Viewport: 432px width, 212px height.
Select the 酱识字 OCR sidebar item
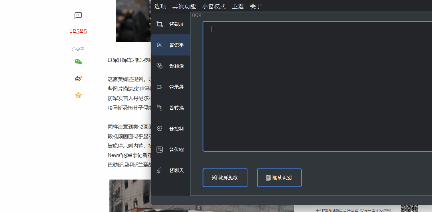point(170,45)
